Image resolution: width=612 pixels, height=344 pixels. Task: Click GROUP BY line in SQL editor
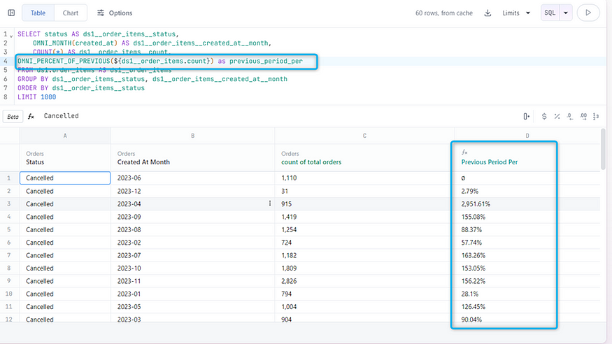152,79
